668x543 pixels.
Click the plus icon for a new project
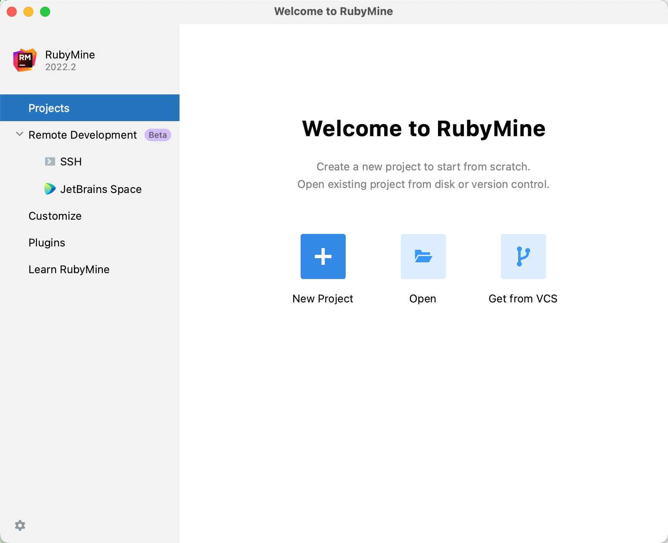pos(323,256)
